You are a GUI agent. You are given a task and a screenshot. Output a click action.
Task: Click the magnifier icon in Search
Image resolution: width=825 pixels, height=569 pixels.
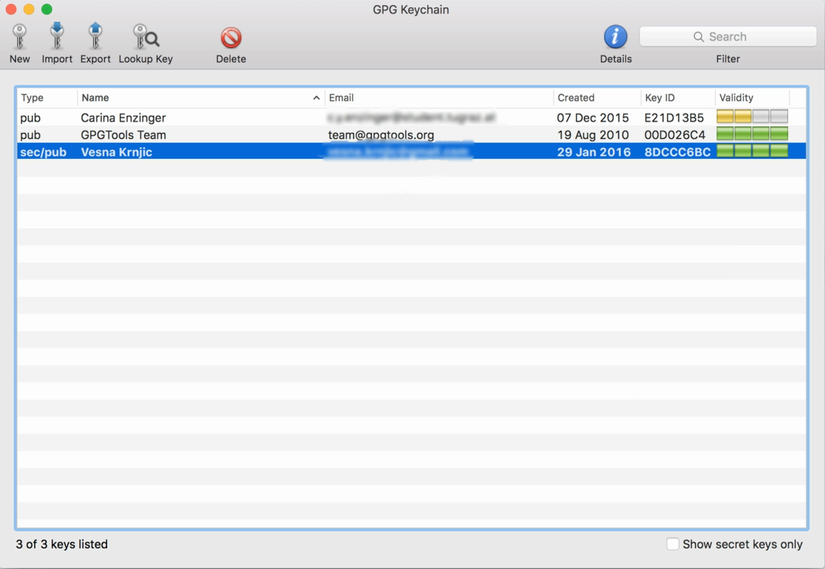click(x=698, y=37)
